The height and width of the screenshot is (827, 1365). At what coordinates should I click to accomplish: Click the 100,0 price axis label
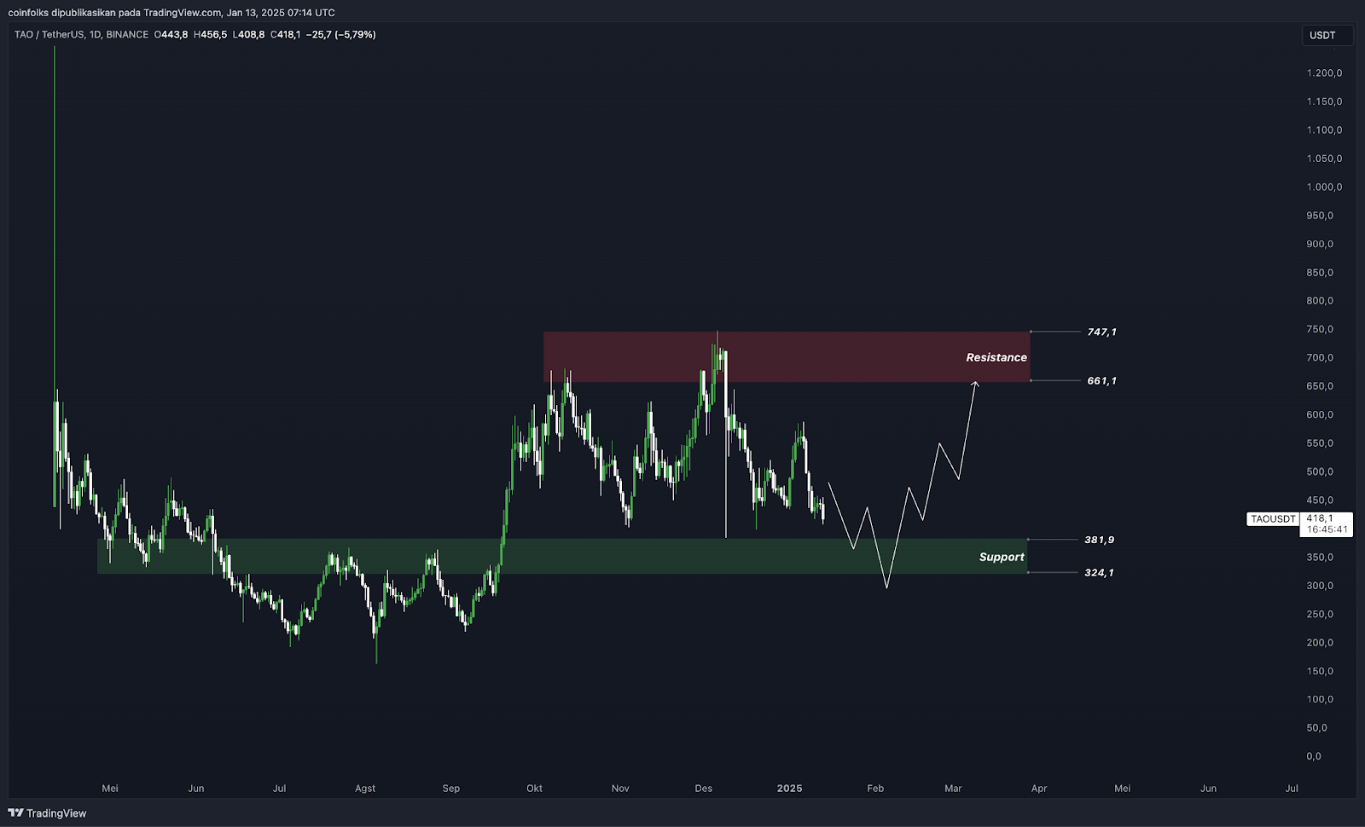click(x=1319, y=699)
